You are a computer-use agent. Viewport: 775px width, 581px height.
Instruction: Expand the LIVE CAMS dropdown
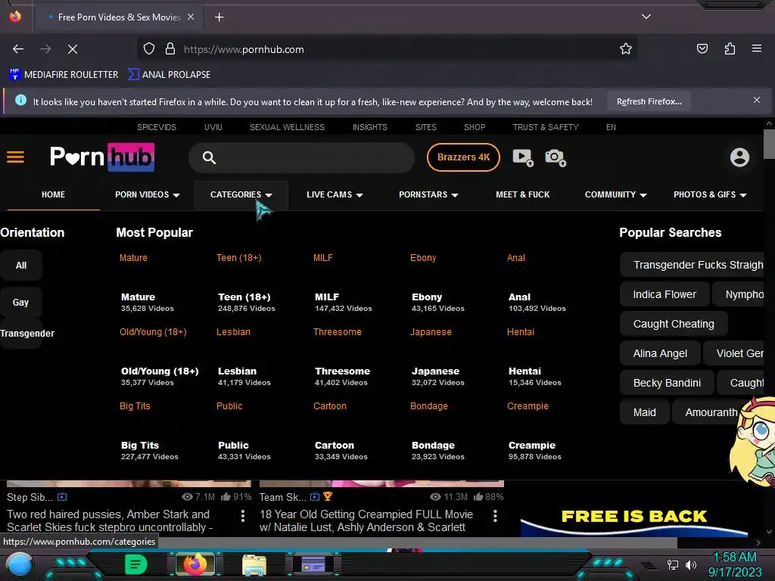click(335, 194)
